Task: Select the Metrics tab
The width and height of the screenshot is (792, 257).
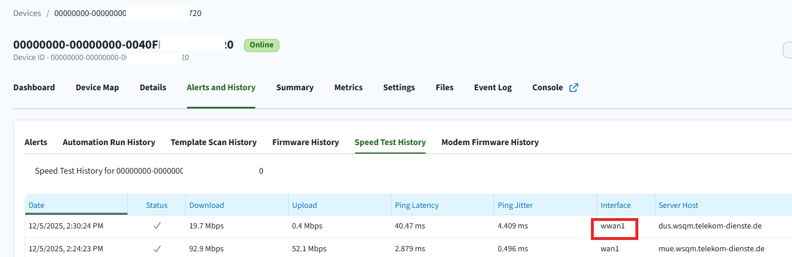Action: (x=348, y=87)
